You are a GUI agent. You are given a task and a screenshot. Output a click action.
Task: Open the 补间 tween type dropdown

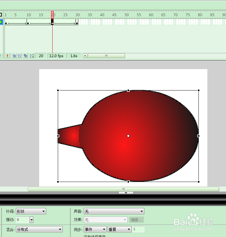click(x=31, y=211)
